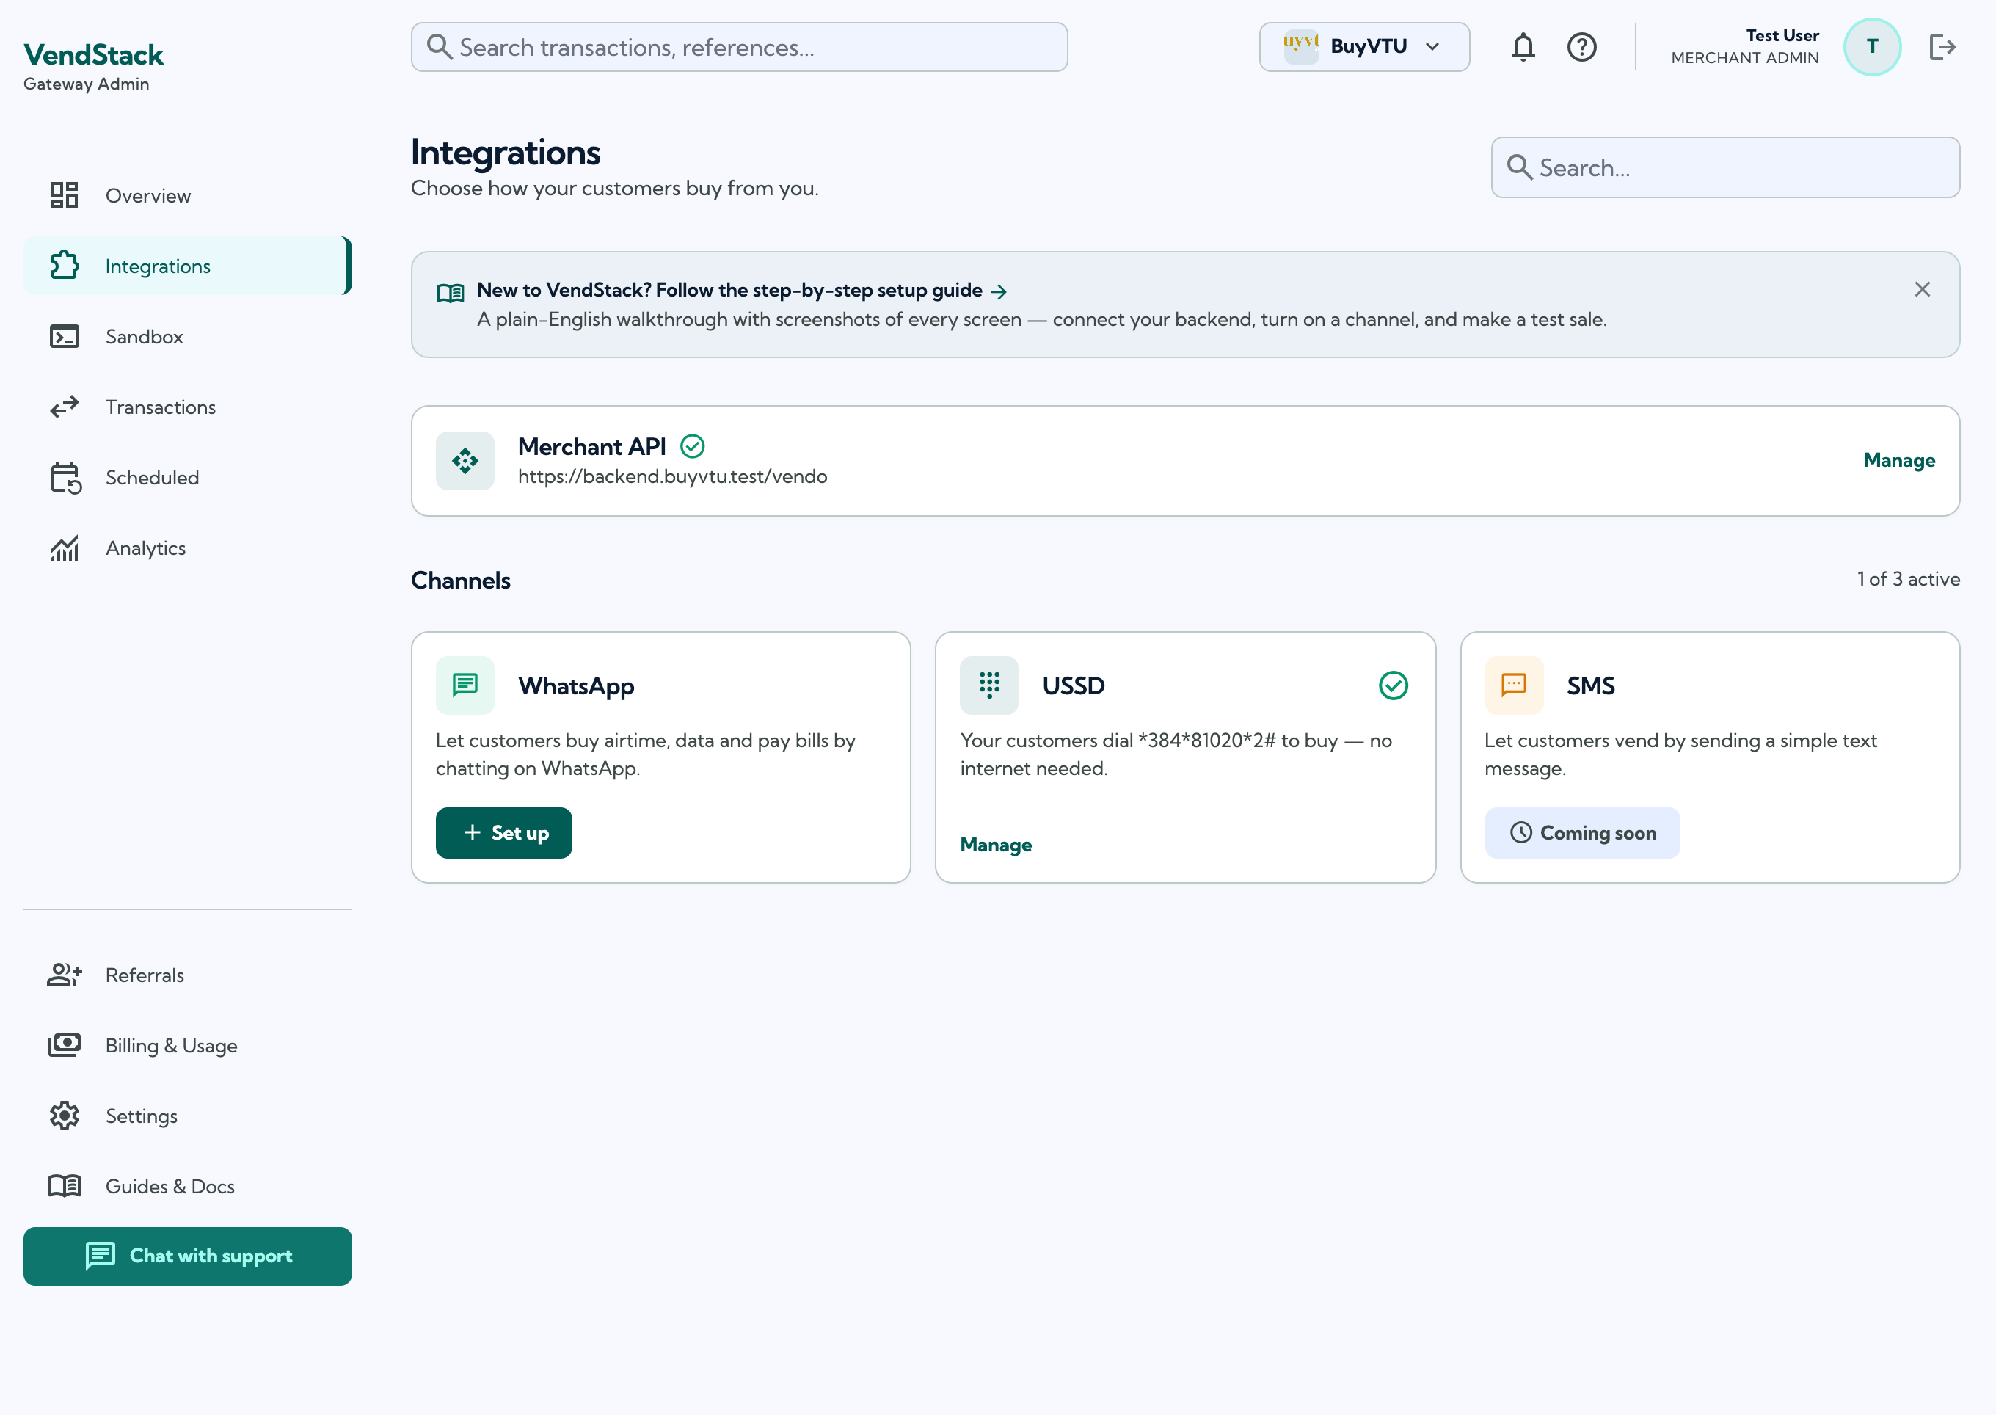The width and height of the screenshot is (1996, 1415).
Task: Open the notifications bell
Action: coord(1522,47)
